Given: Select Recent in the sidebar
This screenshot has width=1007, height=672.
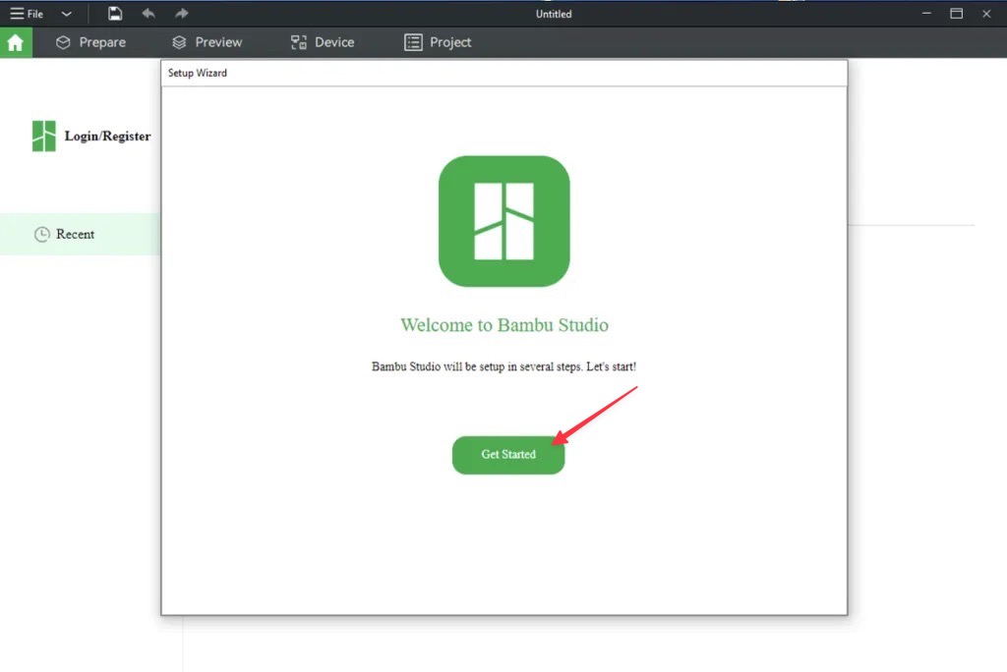Looking at the screenshot, I should tap(75, 235).
